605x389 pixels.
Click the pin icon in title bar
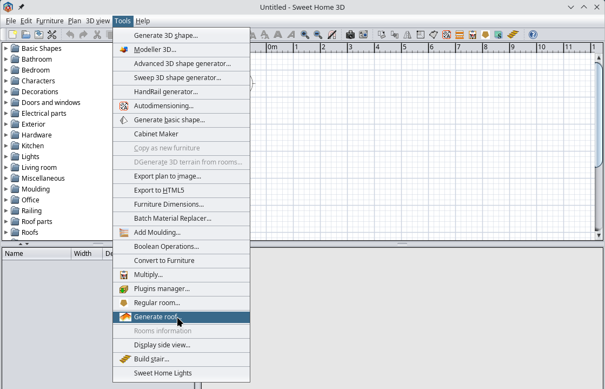[21, 7]
